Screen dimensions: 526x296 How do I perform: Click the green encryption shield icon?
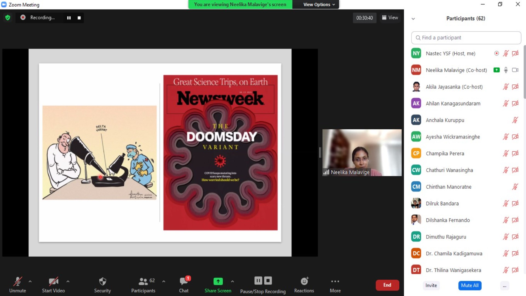[8, 18]
